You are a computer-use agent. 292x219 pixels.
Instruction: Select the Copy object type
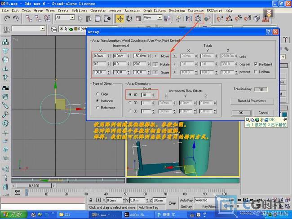(x=97, y=94)
